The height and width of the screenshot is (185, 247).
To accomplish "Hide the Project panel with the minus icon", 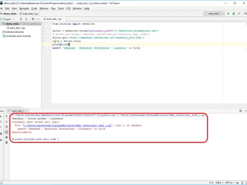I will pyautogui.click(x=38, y=19).
